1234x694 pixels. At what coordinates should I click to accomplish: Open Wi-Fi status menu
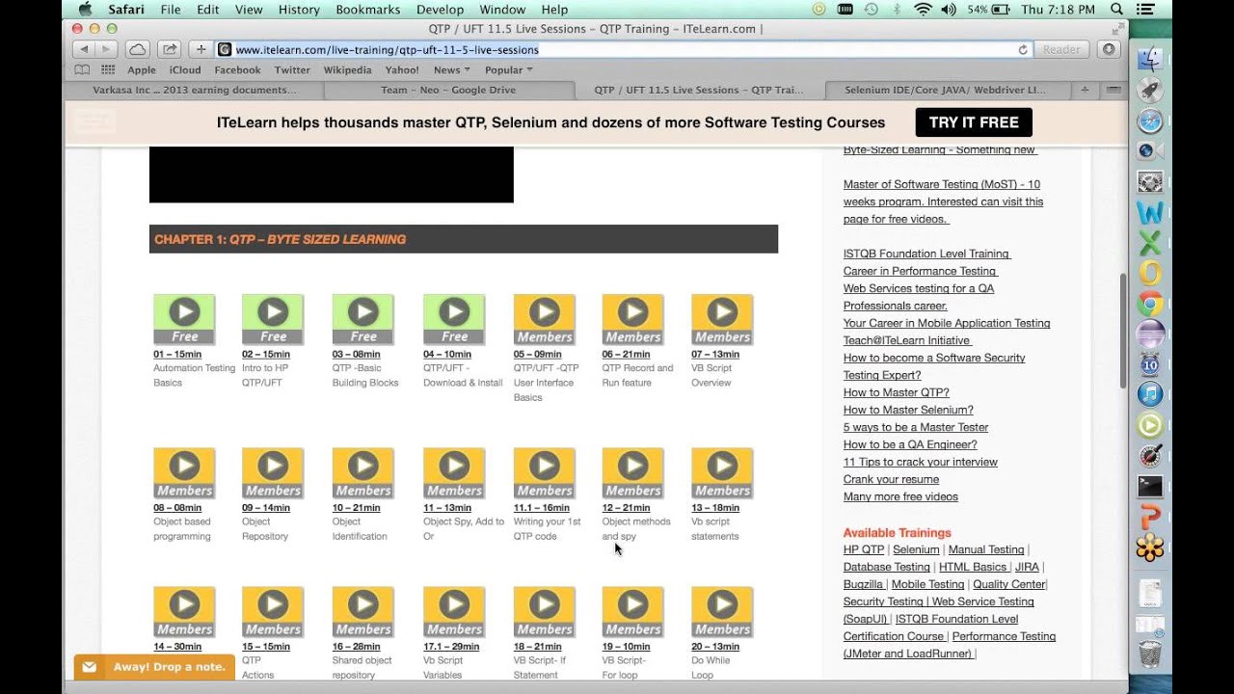[923, 10]
